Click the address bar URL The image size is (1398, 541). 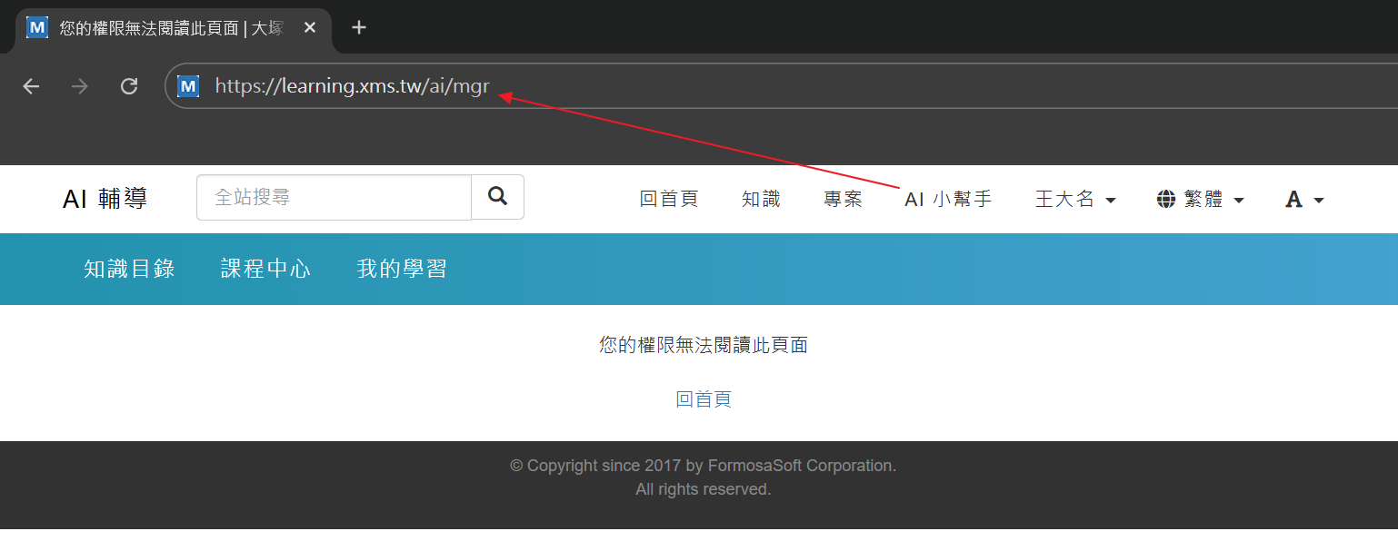(x=352, y=86)
